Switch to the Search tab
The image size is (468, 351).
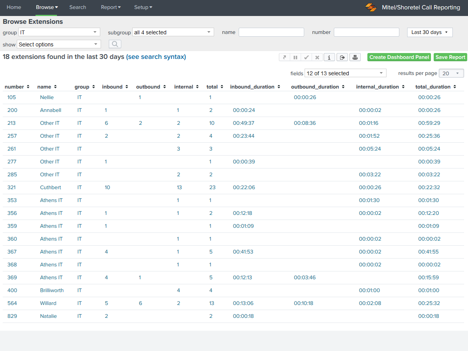click(78, 7)
